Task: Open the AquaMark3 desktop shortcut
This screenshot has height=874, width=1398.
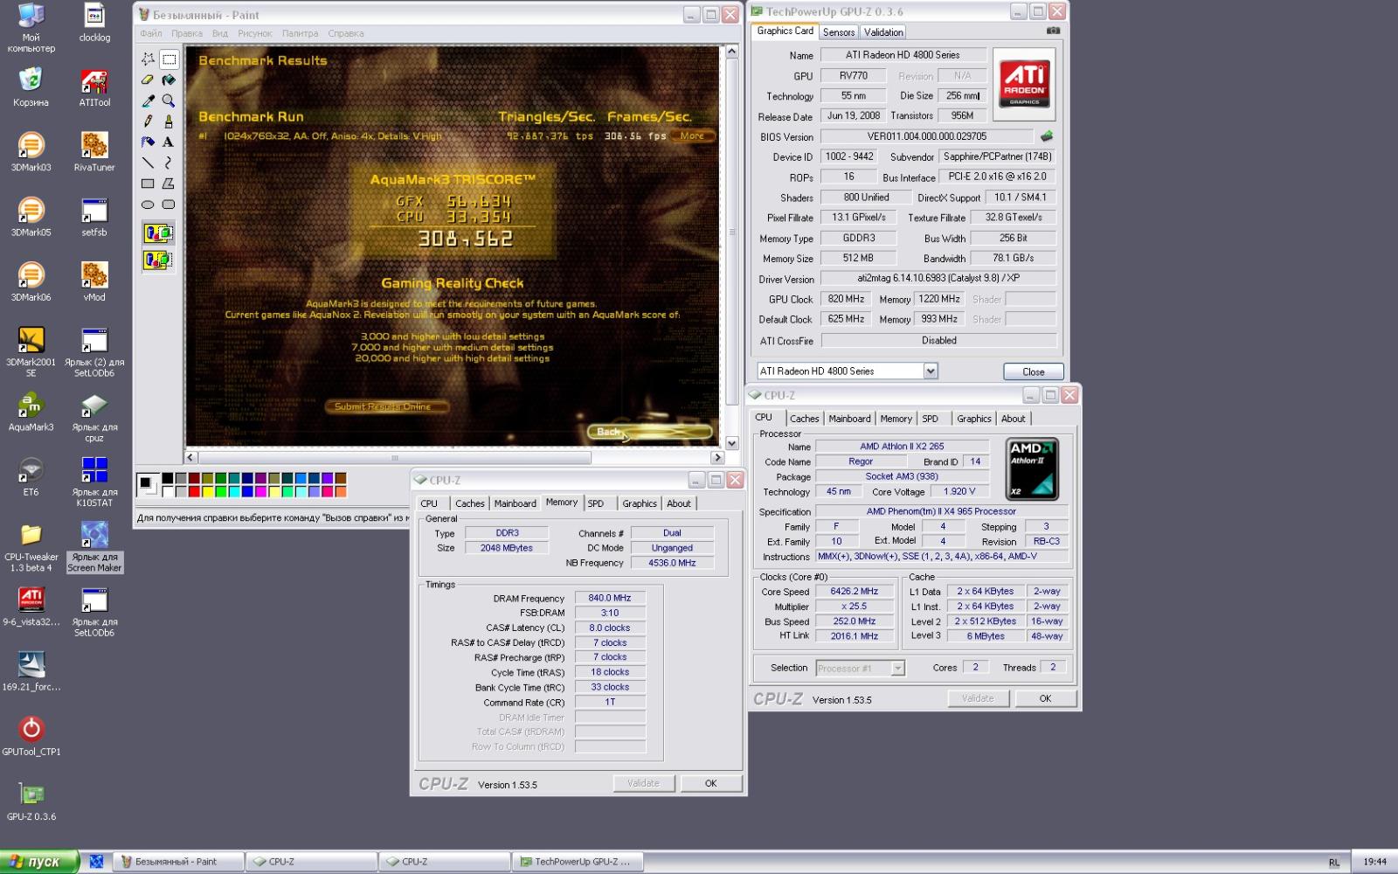Action: tap(31, 411)
